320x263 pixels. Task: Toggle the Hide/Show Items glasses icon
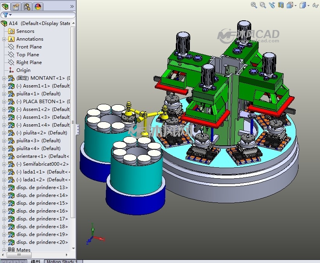316,5
